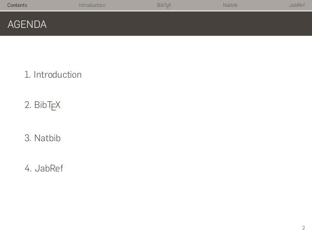Click gray navigation bar between Natbib and JabRef

[x=263, y=5]
